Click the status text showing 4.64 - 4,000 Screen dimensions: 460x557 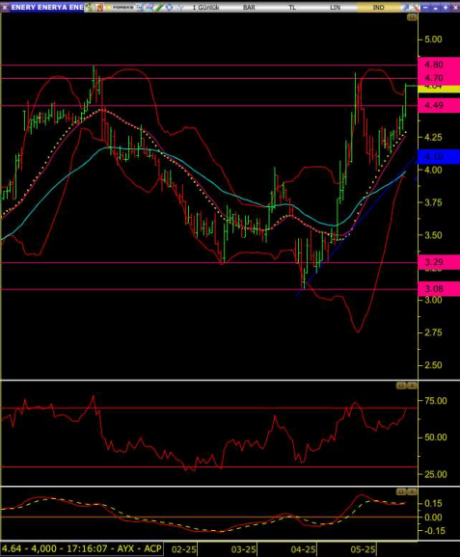(x=82, y=548)
